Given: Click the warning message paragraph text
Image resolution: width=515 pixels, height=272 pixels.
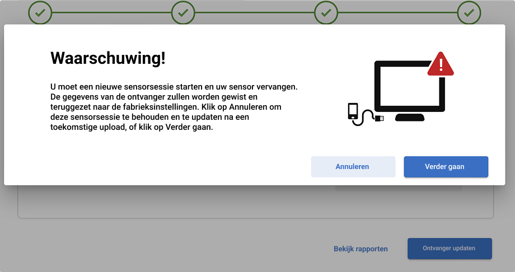Looking at the screenshot, I should point(174,107).
